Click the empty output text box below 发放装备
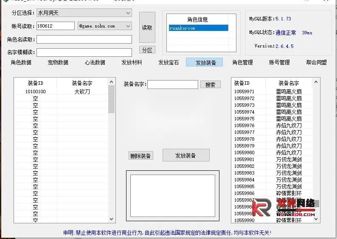This screenshot has height=239, width=337. pyautogui.click(x=173, y=196)
